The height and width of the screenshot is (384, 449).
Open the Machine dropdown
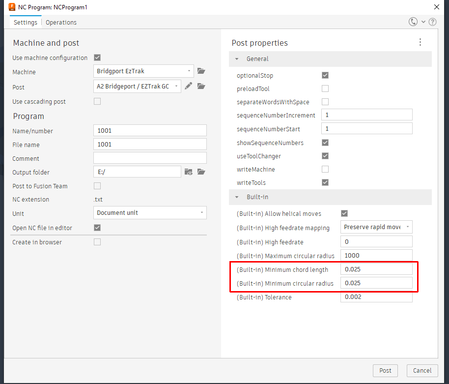143,71
